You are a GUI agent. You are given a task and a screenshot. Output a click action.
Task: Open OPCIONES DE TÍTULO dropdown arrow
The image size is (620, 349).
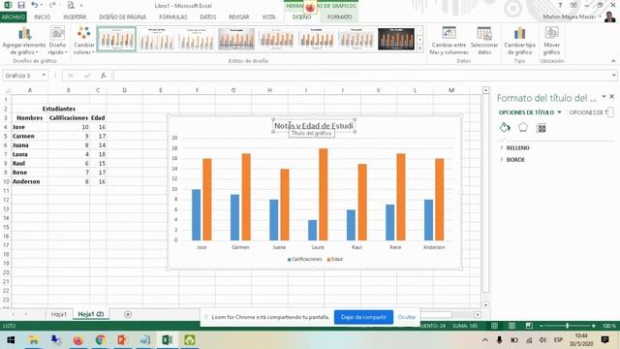click(x=559, y=112)
